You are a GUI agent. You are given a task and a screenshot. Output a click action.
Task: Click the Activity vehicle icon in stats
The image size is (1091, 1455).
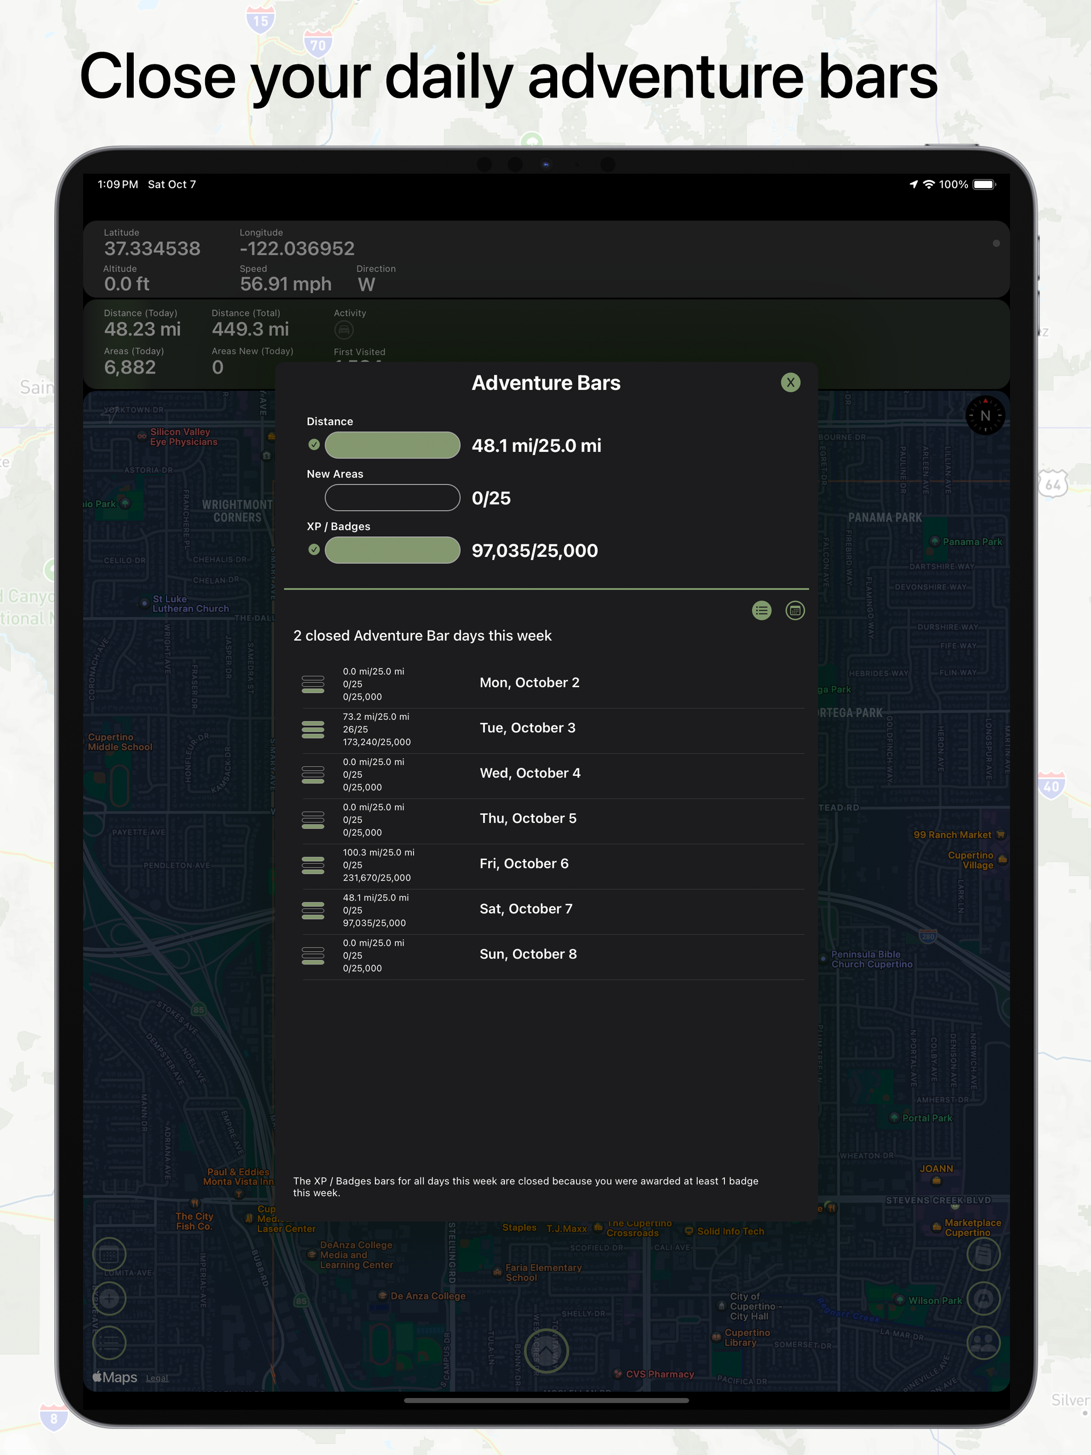click(x=344, y=330)
